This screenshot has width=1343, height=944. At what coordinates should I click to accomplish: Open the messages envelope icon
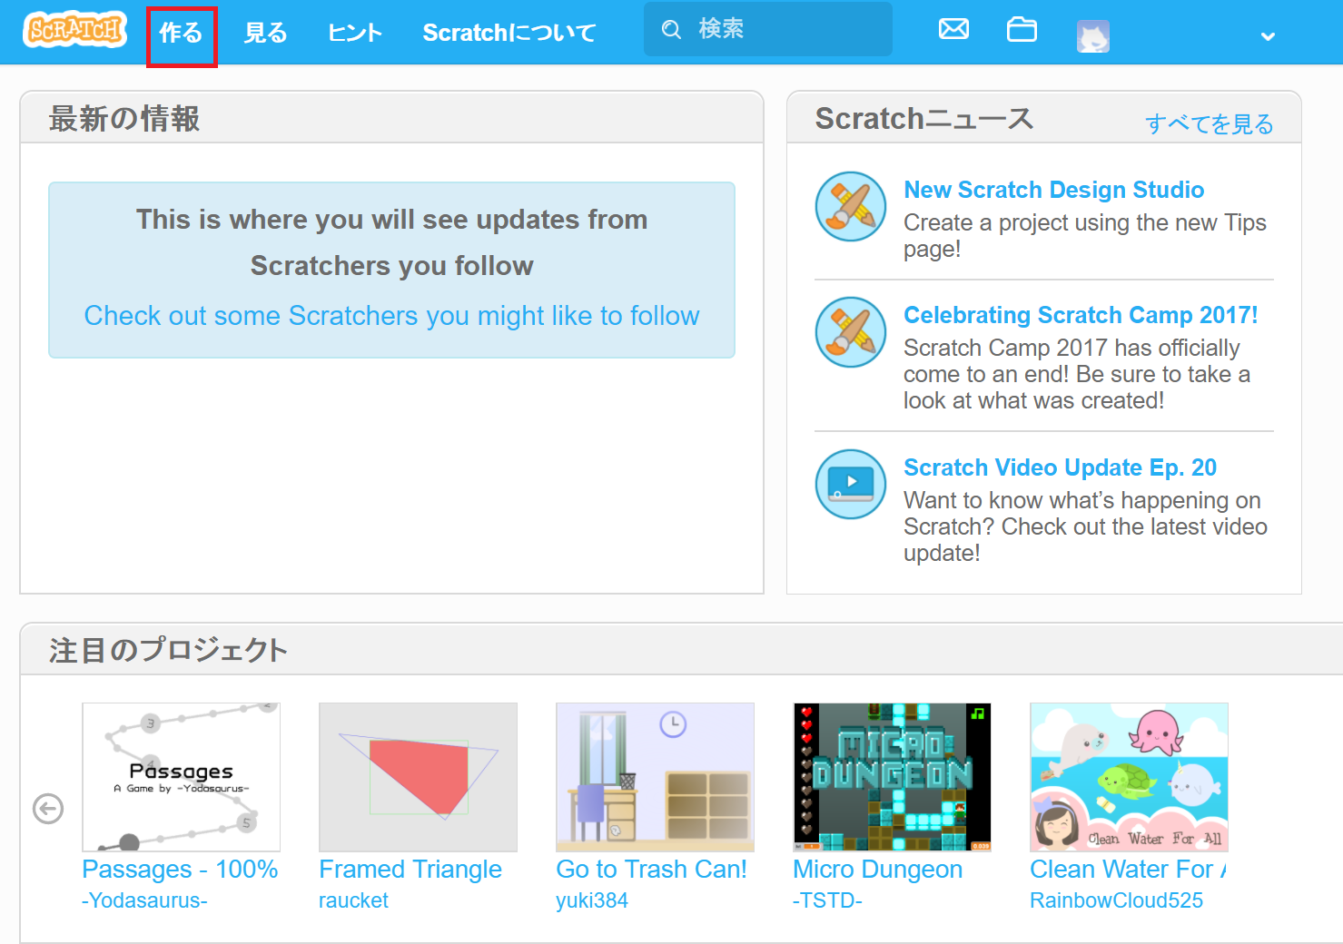[953, 29]
